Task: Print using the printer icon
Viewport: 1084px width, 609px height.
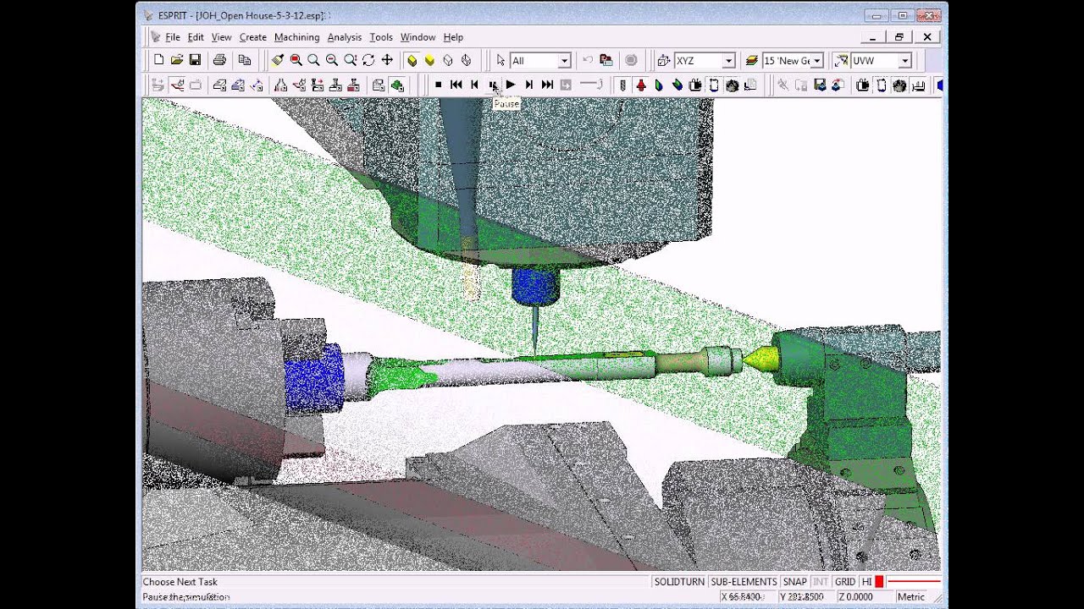Action: tap(219, 60)
